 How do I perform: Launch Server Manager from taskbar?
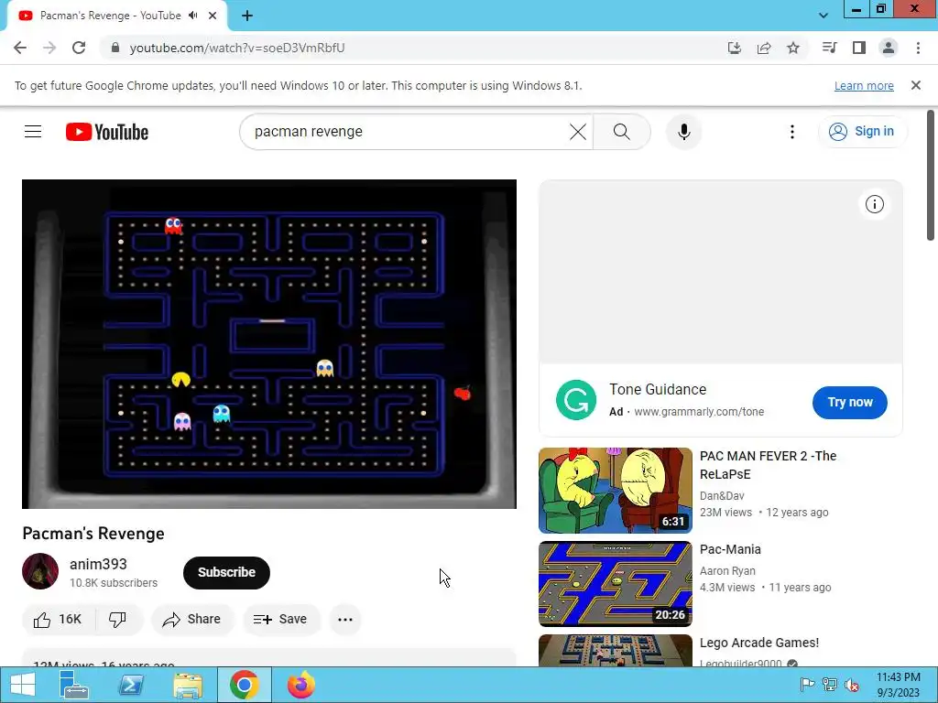73,685
